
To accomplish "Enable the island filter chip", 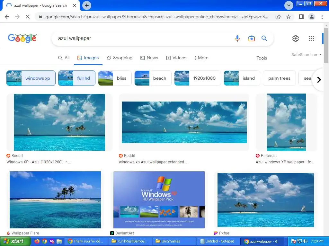I will point(242,78).
